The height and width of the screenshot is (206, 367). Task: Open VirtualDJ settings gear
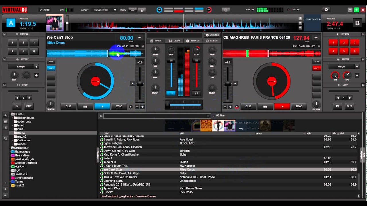coord(326,10)
